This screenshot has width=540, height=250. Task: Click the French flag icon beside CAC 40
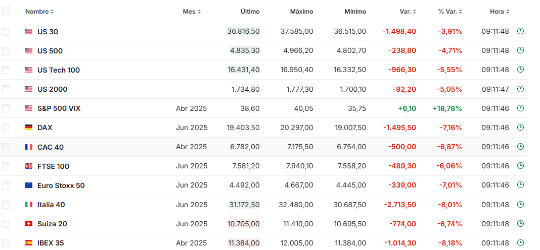pyautogui.click(x=29, y=147)
